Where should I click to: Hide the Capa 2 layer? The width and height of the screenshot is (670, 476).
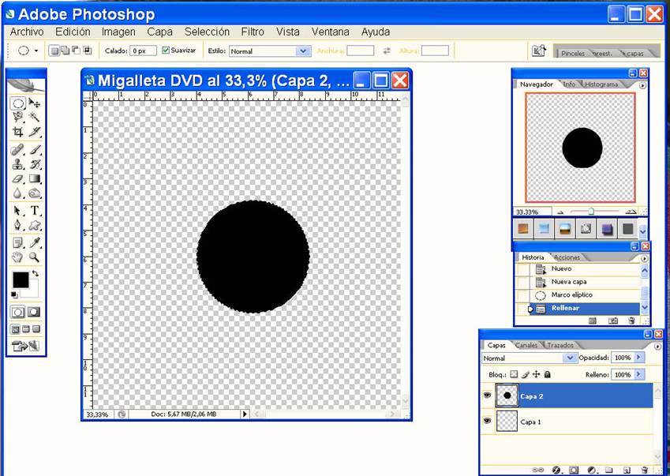click(487, 395)
